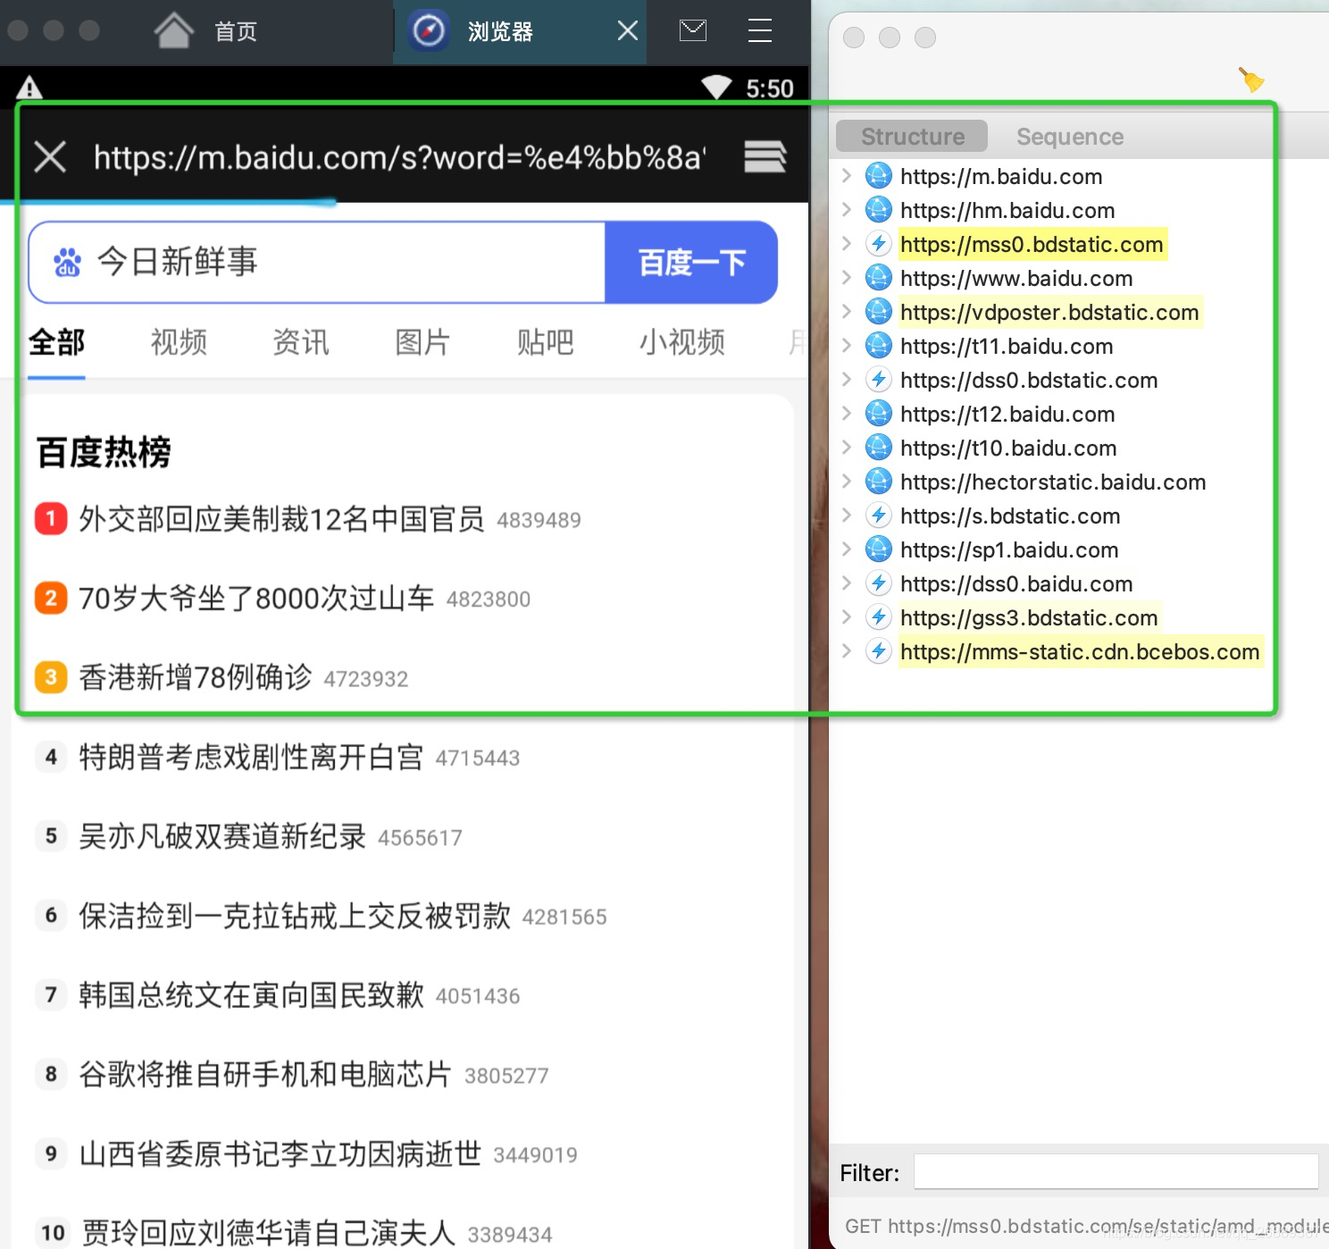Viewport: 1329px width, 1249px height.
Task: Click globe icon of https://www.baidu.com
Action: pyautogui.click(x=879, y=278)
